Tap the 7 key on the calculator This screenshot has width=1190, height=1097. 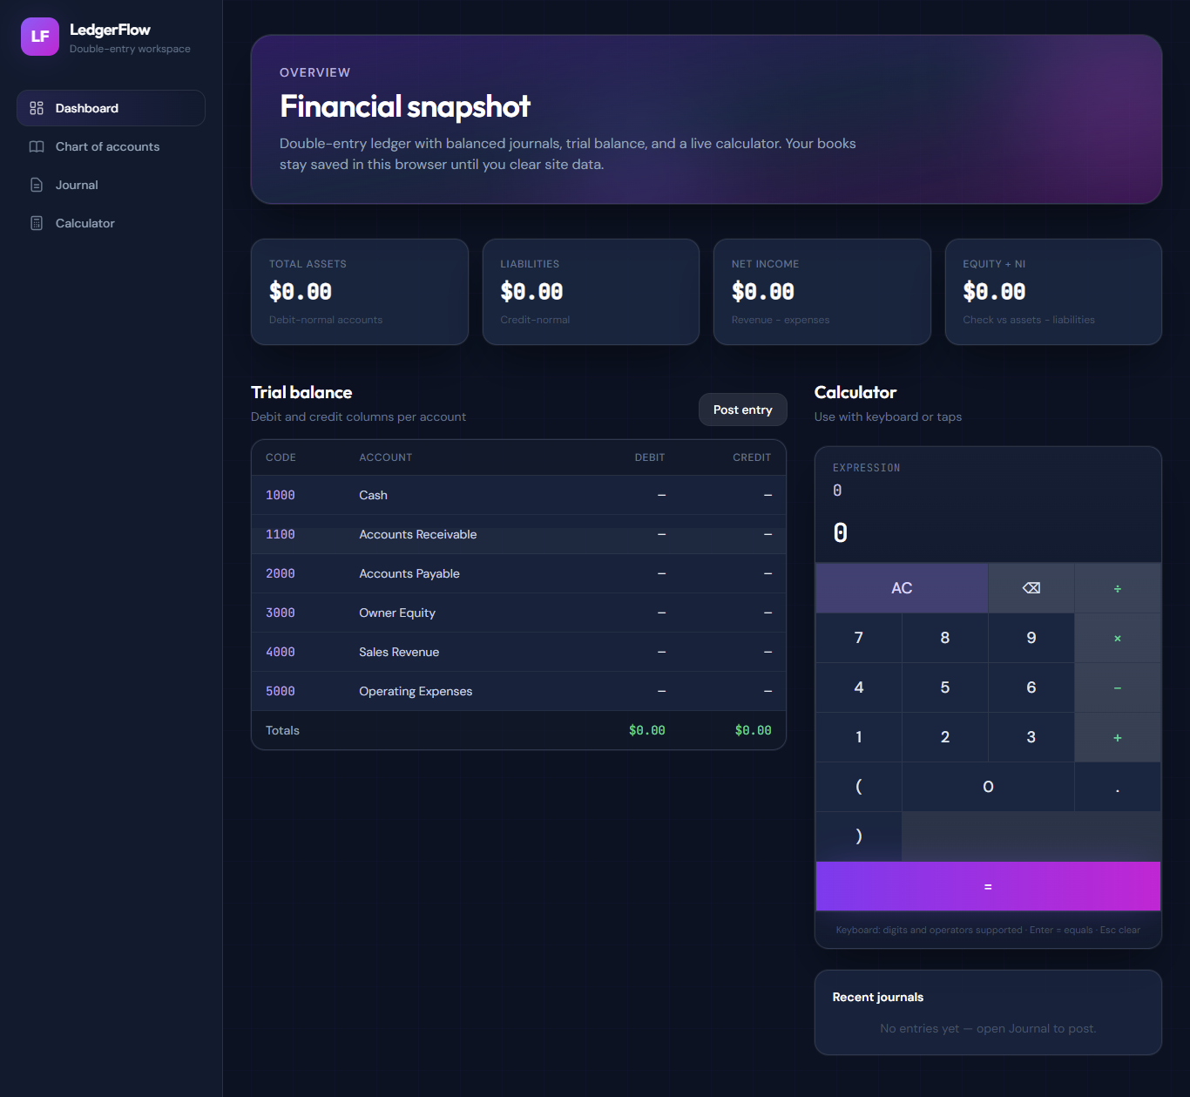[859, 638]
